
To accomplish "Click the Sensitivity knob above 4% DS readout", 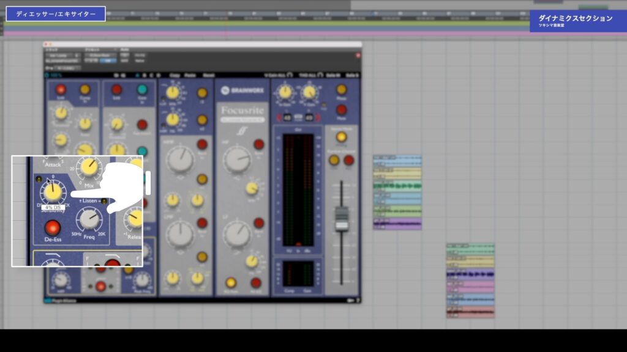I will pos(53,192).
